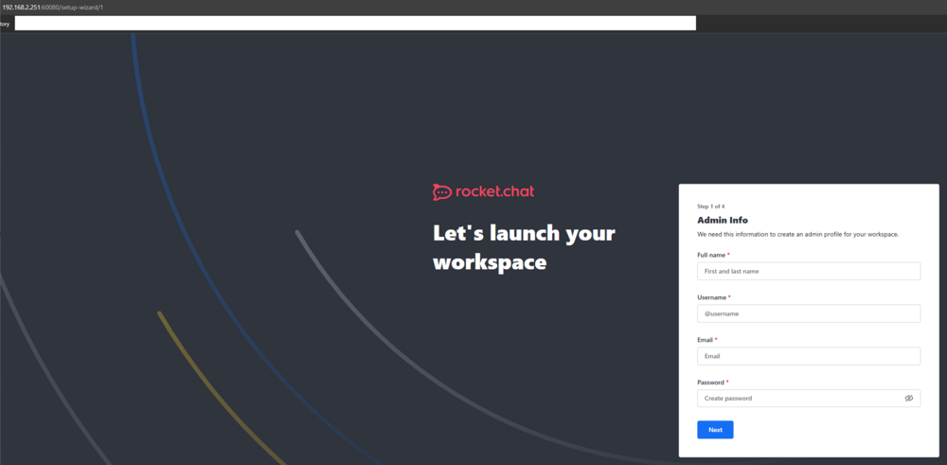Click the 'Full name' label
947x465 pixels.
(x=711, y=255)
